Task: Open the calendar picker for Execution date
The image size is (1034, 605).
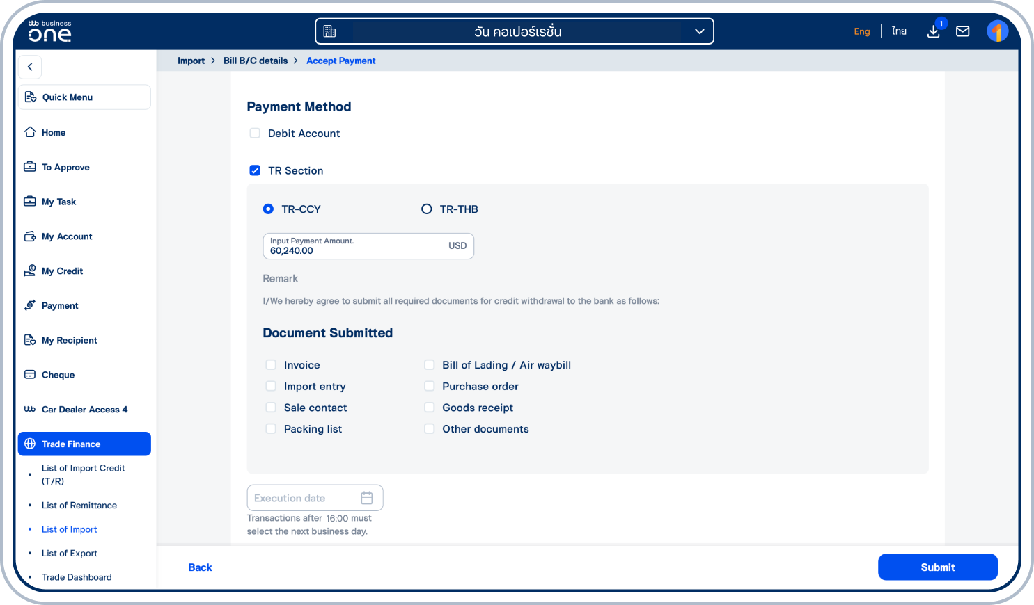Action: click(x=368, y=497)
